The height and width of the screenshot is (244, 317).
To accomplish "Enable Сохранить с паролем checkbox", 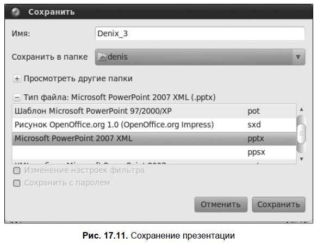I will (17, 183).
